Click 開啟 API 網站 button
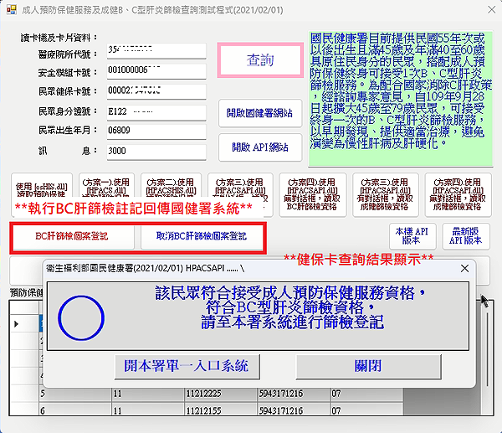This screenshot has width=502, height=433. pyautogui.click(x=260, y=148)
